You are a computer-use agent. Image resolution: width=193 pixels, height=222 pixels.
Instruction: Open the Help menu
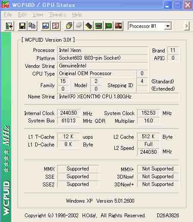[x=77, y=15]
